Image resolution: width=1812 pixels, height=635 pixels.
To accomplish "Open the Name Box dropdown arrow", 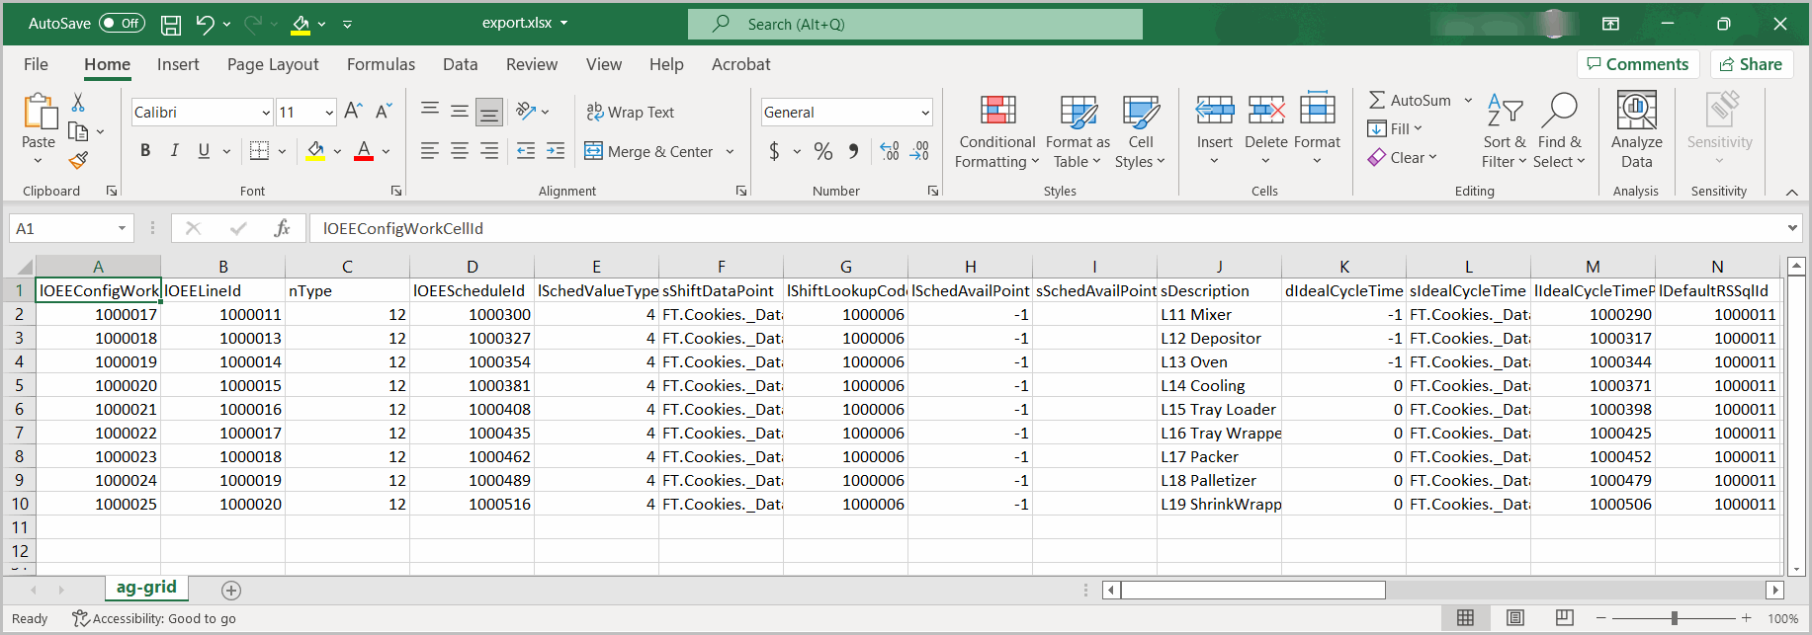I will coord(122,228).
